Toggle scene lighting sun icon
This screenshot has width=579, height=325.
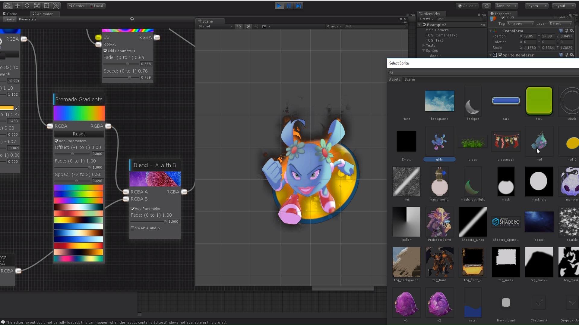click(x=248, y=26)
